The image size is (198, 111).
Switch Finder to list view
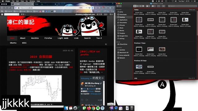(x=138, y=6)
